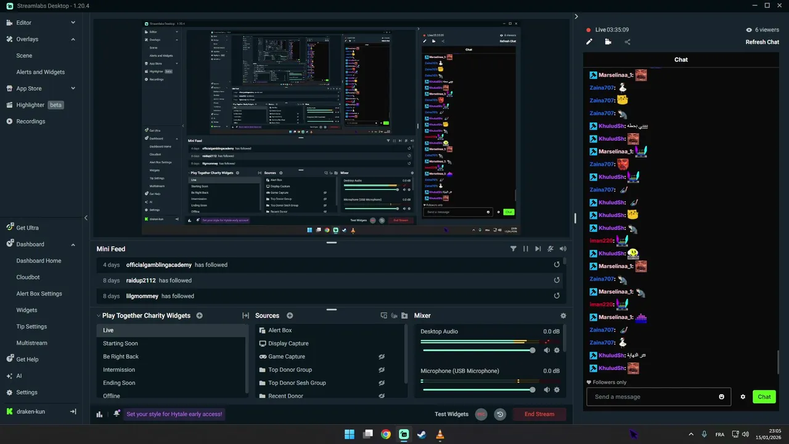789x444 pixels.
Task: Click Refresh Chat
Action: point(762,42)
